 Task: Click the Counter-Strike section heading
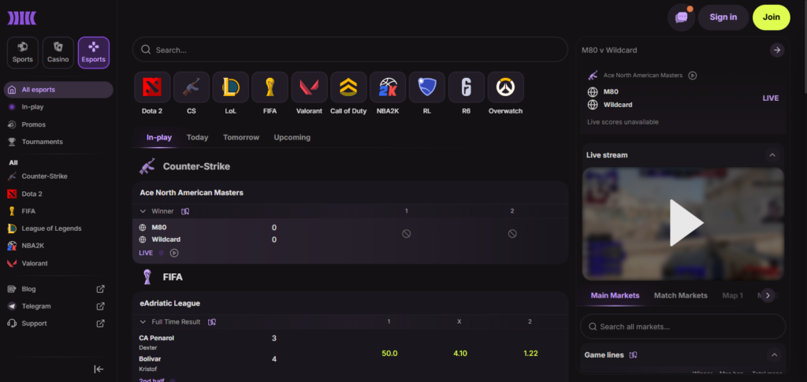[x=196, y=166]
